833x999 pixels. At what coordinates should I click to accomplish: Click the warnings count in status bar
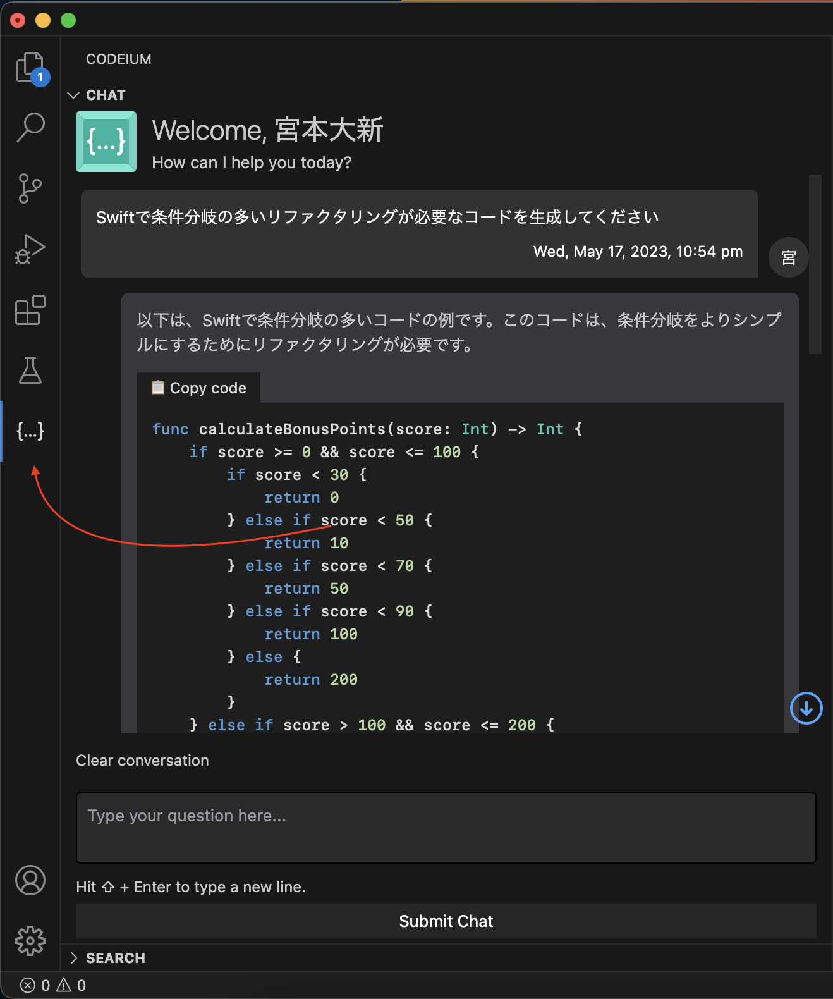click(x=71, y=985)
